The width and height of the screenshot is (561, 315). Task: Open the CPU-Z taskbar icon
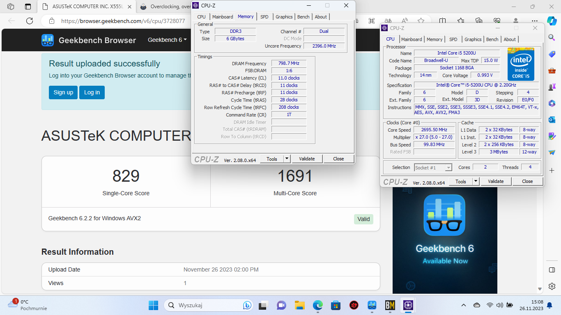tap(409, 305)
